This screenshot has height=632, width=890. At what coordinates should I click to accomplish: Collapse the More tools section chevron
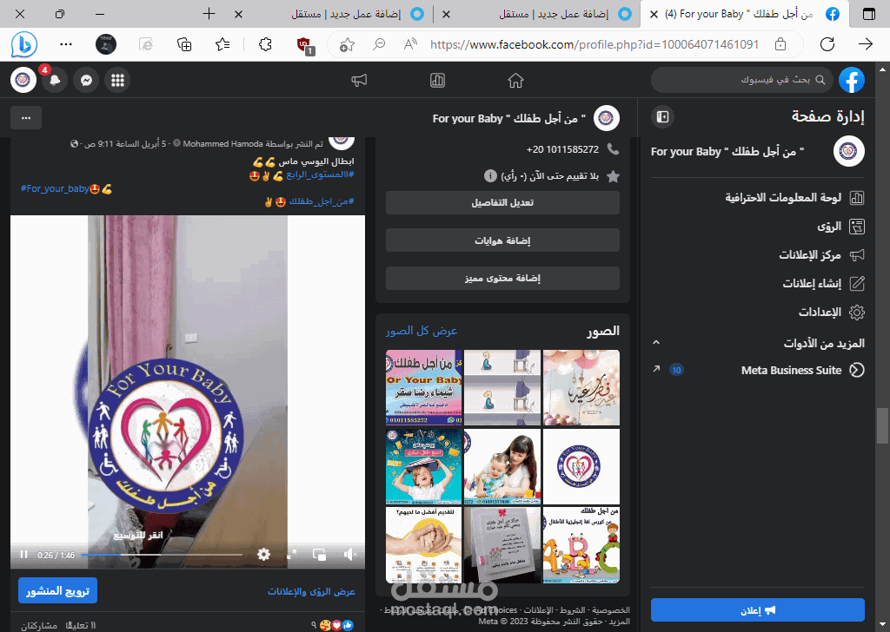tap(656, 342)
